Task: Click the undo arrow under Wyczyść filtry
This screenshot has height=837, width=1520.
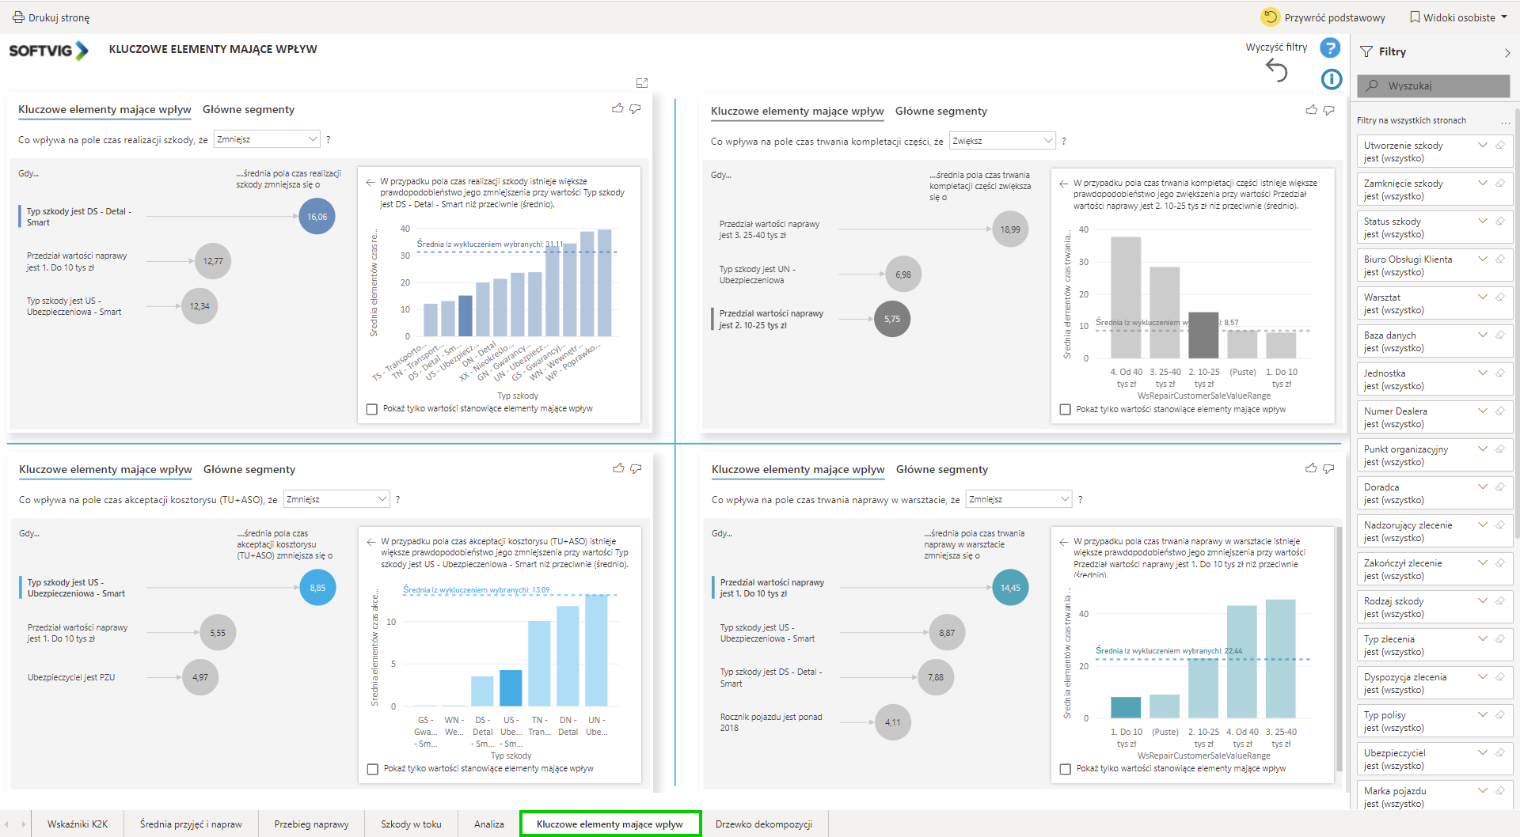Action: (1276, 70)
